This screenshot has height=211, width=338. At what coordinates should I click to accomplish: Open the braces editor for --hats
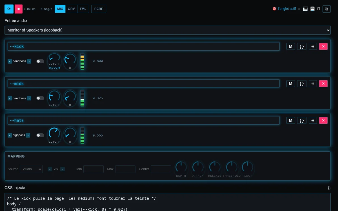[302, 120]
